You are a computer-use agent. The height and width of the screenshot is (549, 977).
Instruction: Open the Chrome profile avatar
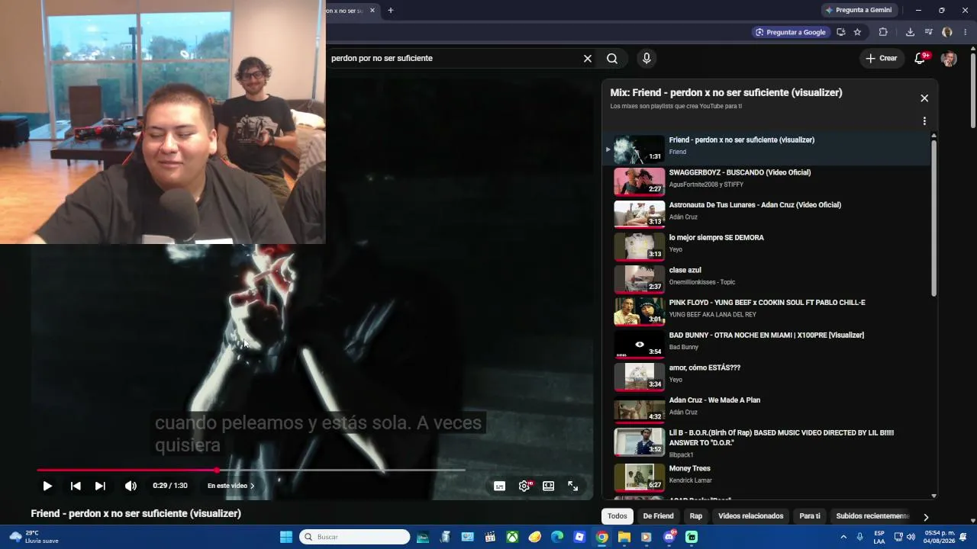pyautogui.click(x=947, y=32)
